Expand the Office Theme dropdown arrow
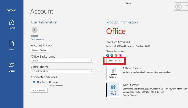Viewport: 188px width, 108px height. coord(91,71)
